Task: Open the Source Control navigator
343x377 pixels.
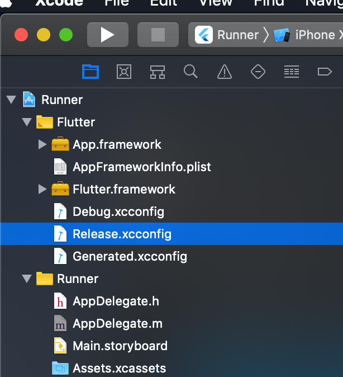Action: 124,72
